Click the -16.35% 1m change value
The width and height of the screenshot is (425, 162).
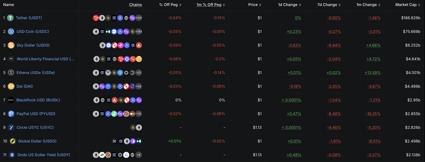(373, 114)
